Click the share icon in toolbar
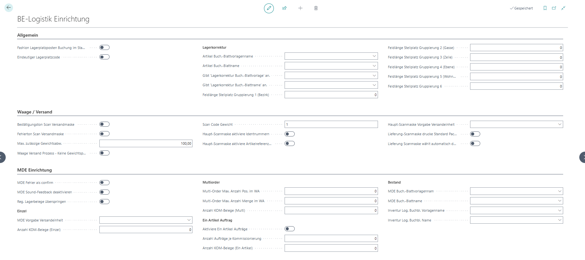This screenshot has height=260, width=585. (285, 8)
